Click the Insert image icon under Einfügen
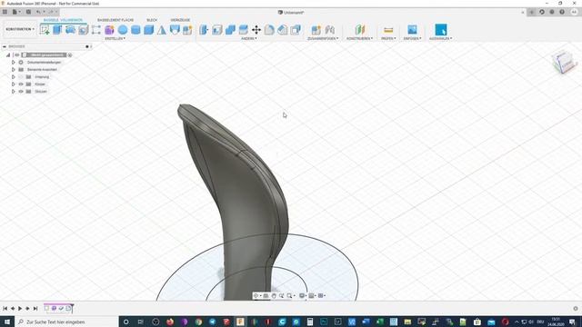Viewport: 582px width, 327px height. (x=412, y=29)
